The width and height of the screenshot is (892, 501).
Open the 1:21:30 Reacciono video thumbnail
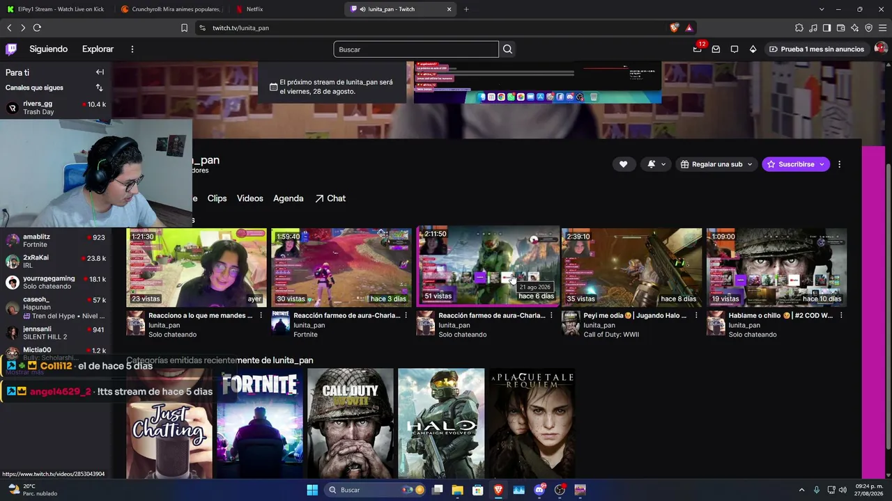[197, 268]
